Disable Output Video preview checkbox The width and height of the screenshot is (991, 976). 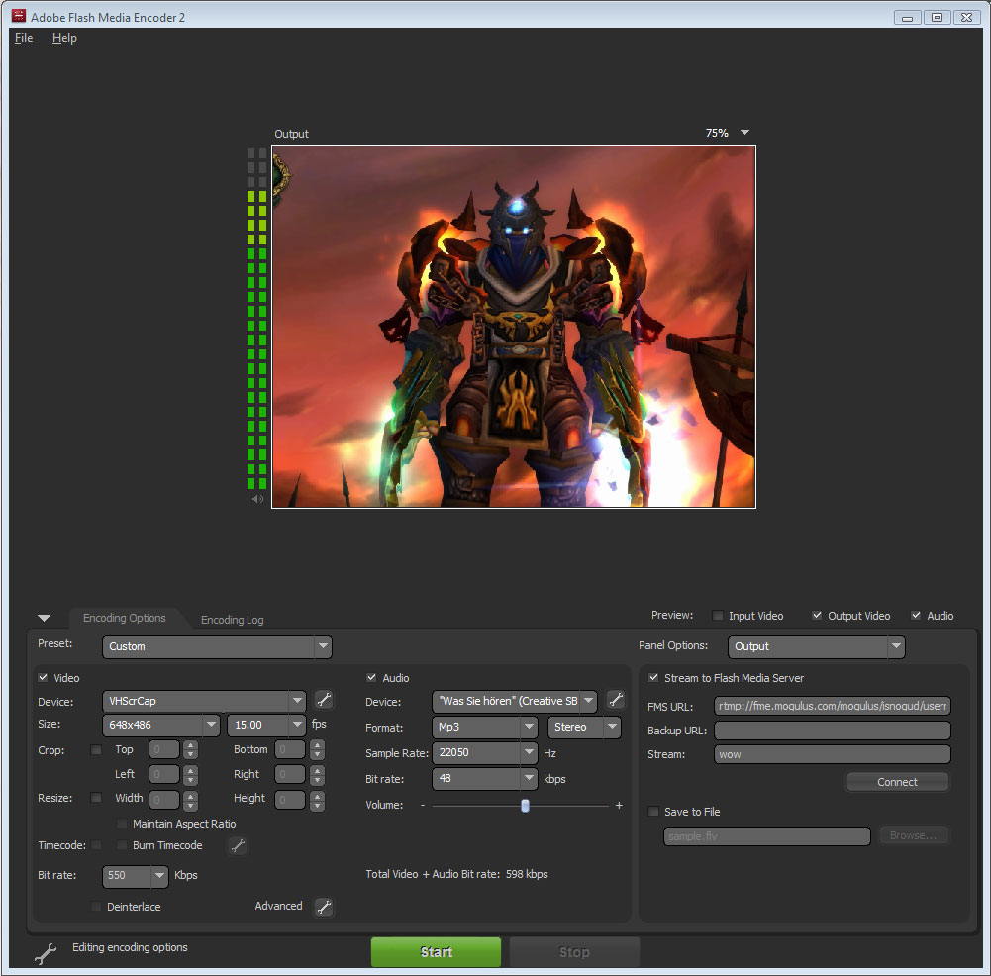(817, 616)
